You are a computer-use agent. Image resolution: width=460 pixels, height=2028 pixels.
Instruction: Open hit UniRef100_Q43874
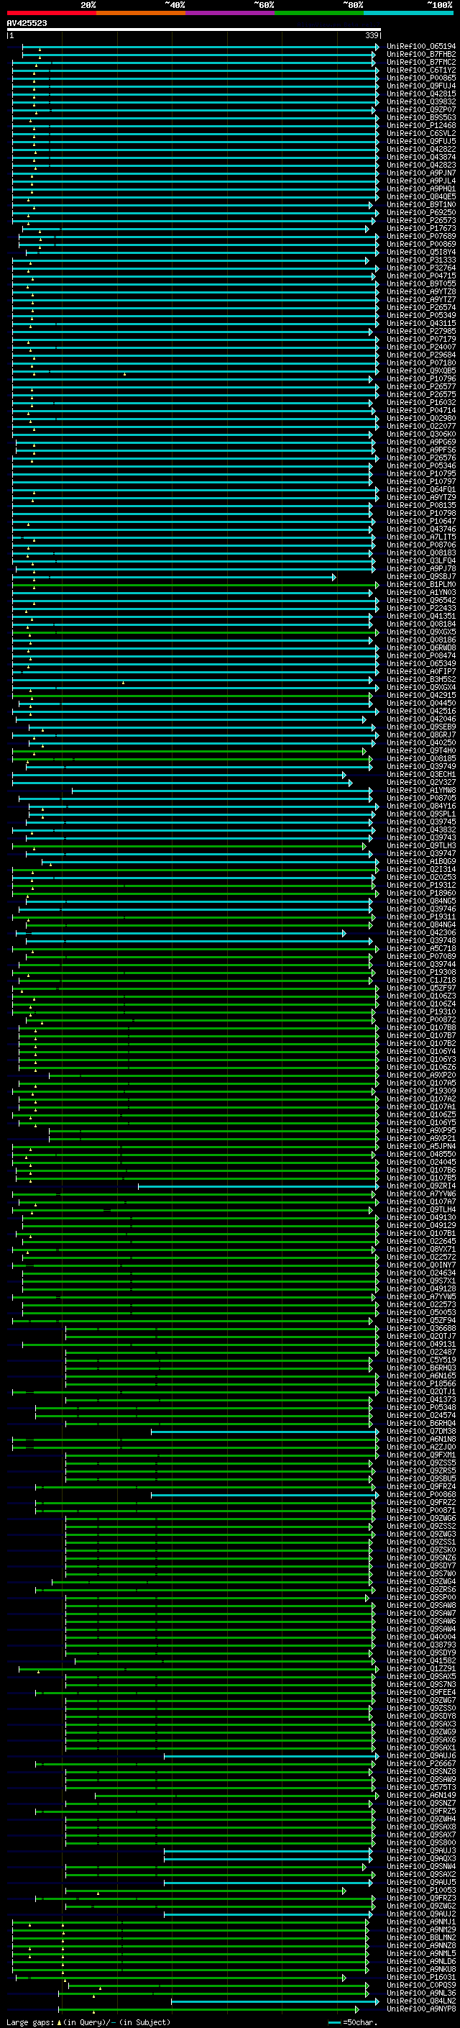pyautogui.click(x=420, y=157)
